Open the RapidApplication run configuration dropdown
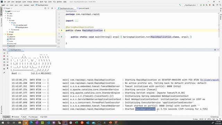This screenshot has height=125, width=222. click(x=191, y=5)
